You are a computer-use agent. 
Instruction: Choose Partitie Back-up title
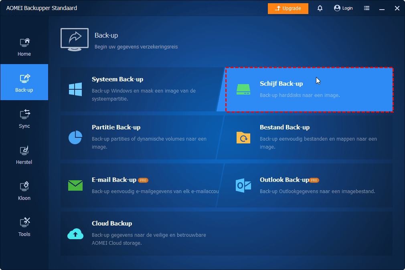click(116, 127)
